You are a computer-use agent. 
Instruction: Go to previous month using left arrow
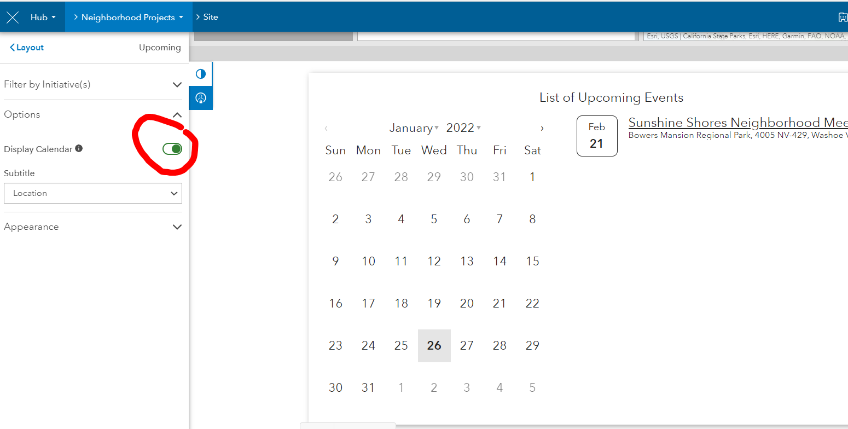pos(326,129)
